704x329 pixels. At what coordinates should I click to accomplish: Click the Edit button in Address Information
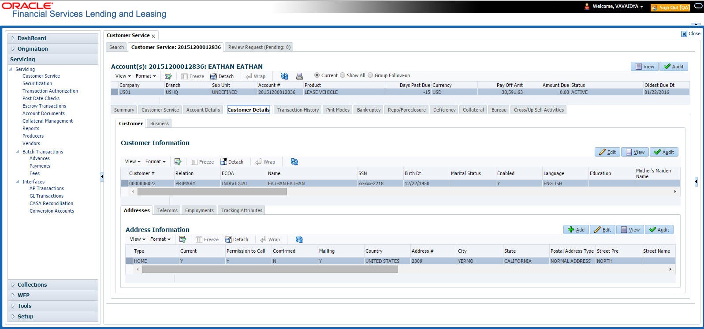click(x=603, y=230)
